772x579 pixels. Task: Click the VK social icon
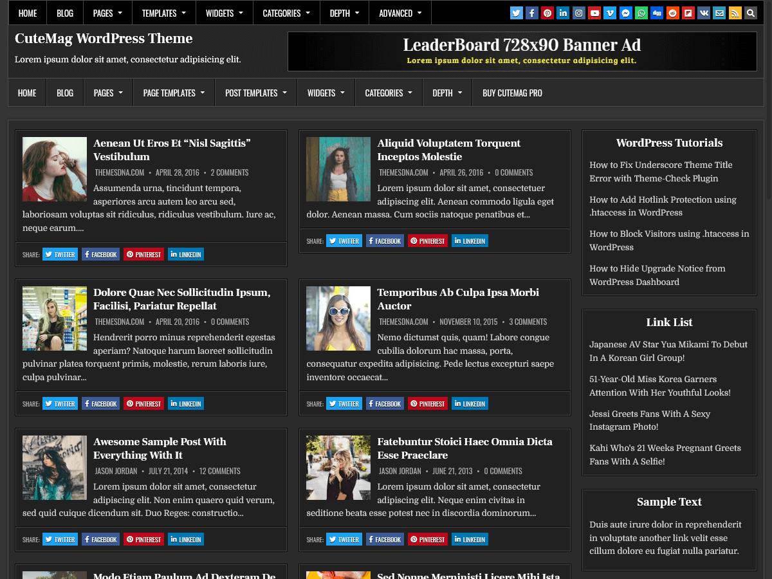[x=704, y=12]
